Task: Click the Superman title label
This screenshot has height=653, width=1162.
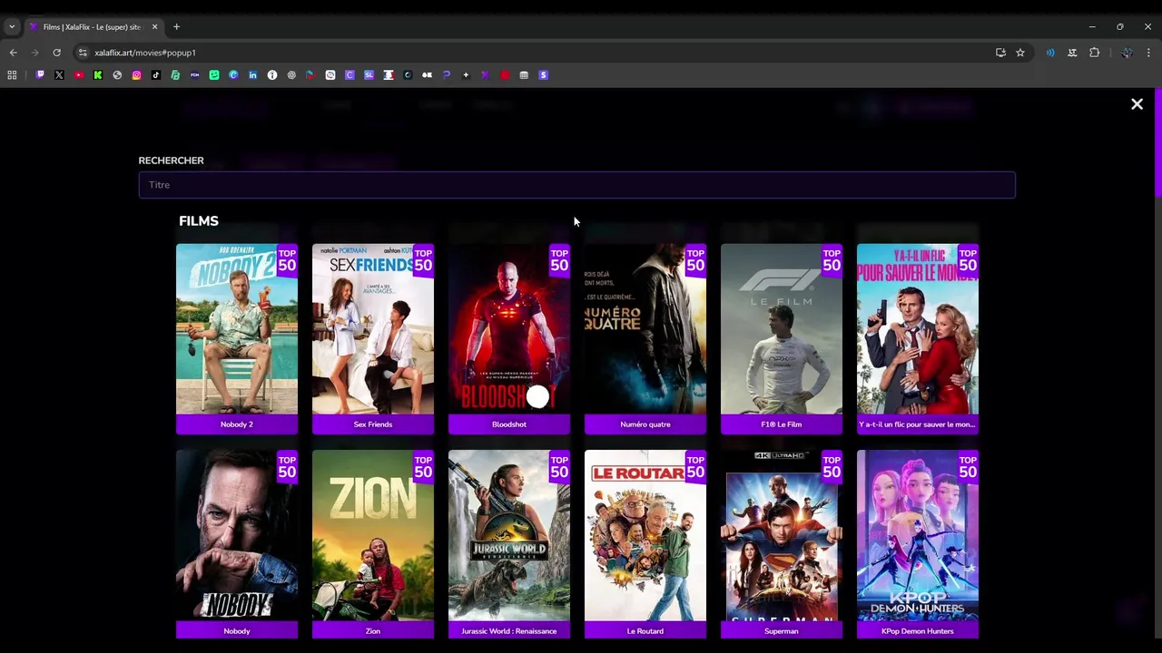Action: pyautogui.click(x=782, y=631)
